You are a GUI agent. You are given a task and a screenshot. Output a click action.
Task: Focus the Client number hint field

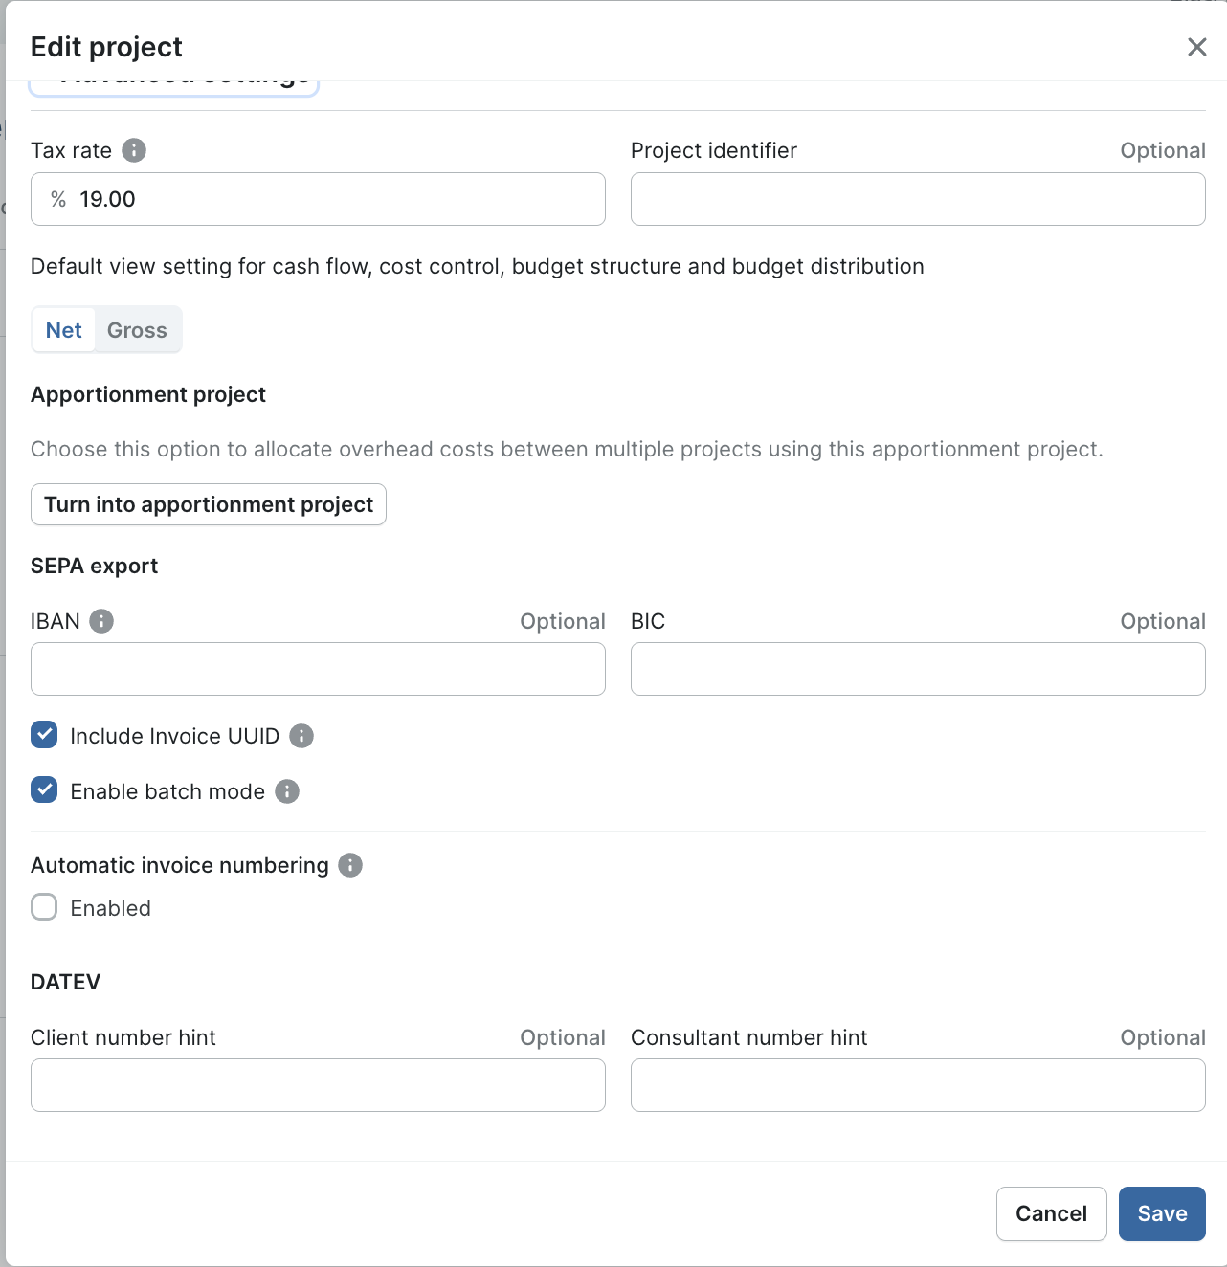[x=318, y=1085]
